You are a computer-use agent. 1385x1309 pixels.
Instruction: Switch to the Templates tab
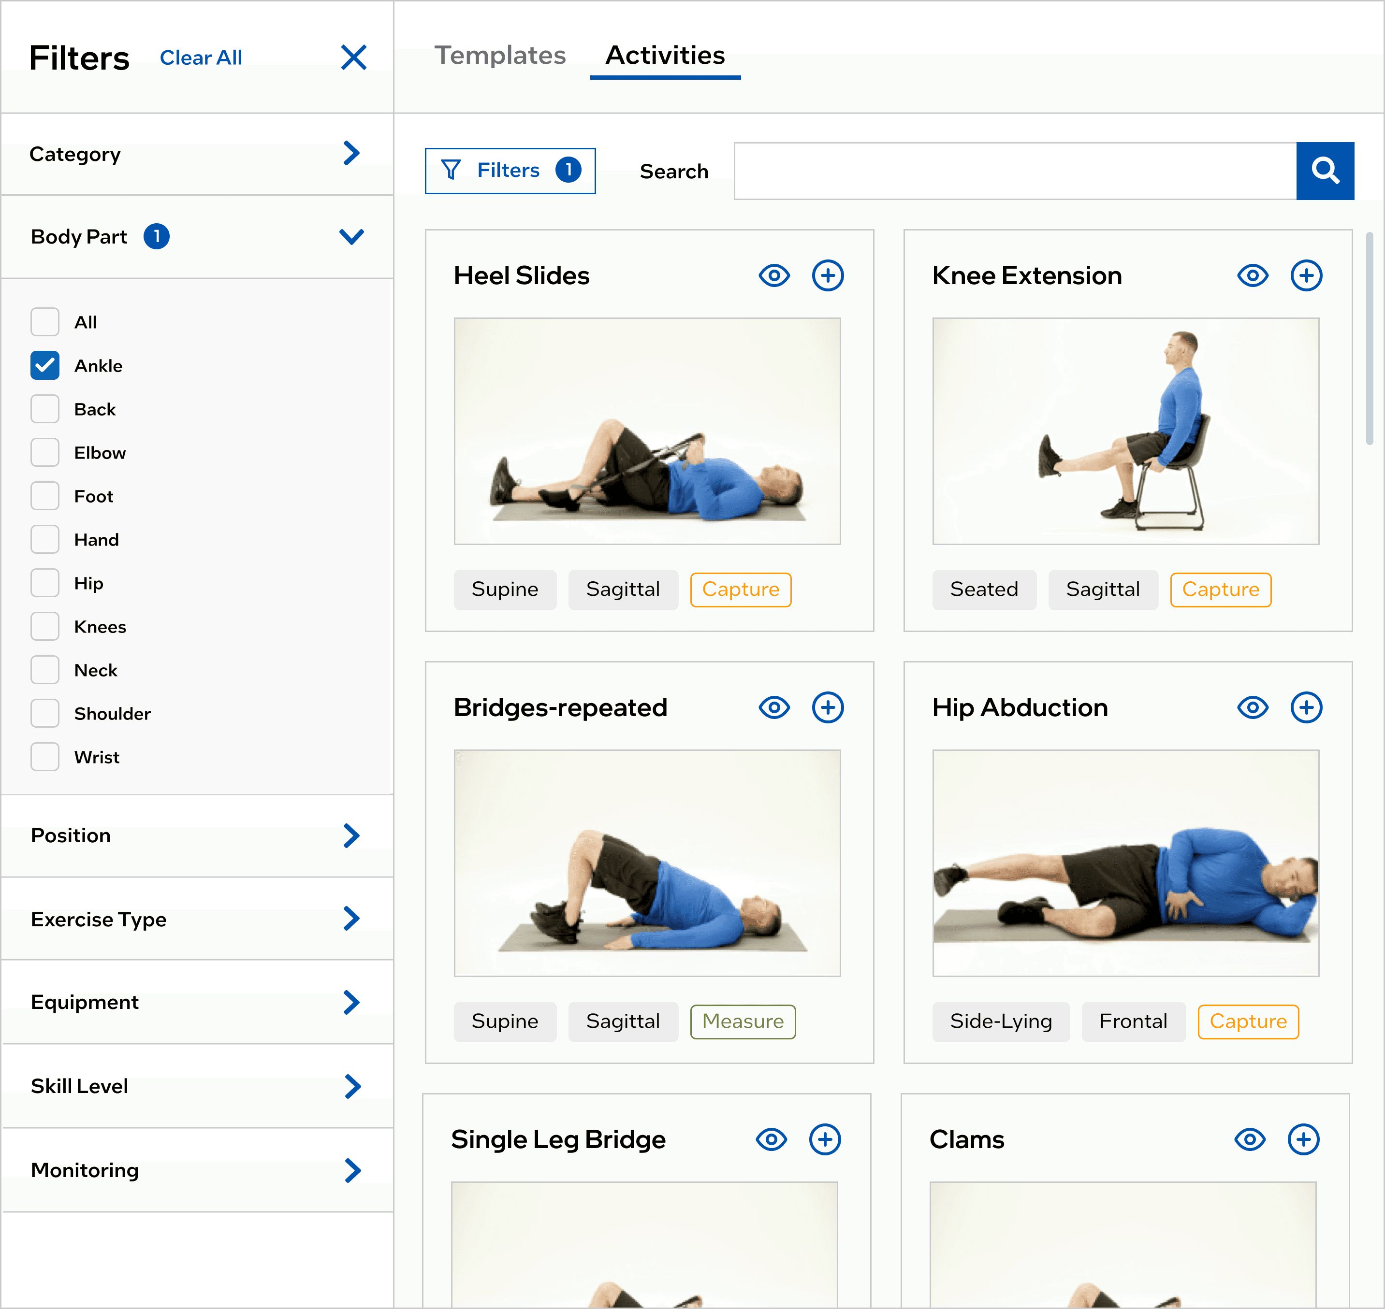click(500, 55)
